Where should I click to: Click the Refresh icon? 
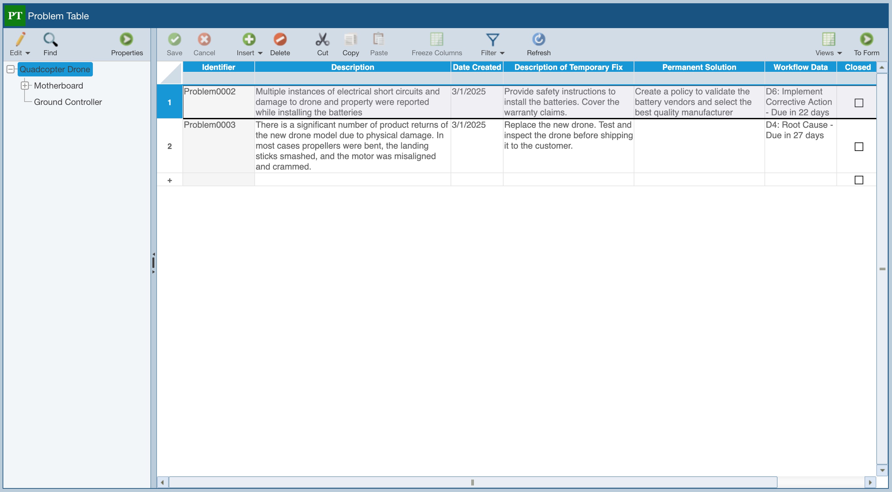pos(539,39)
